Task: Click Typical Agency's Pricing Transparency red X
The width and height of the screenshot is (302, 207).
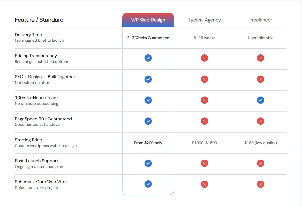Action: coord(204,58)
